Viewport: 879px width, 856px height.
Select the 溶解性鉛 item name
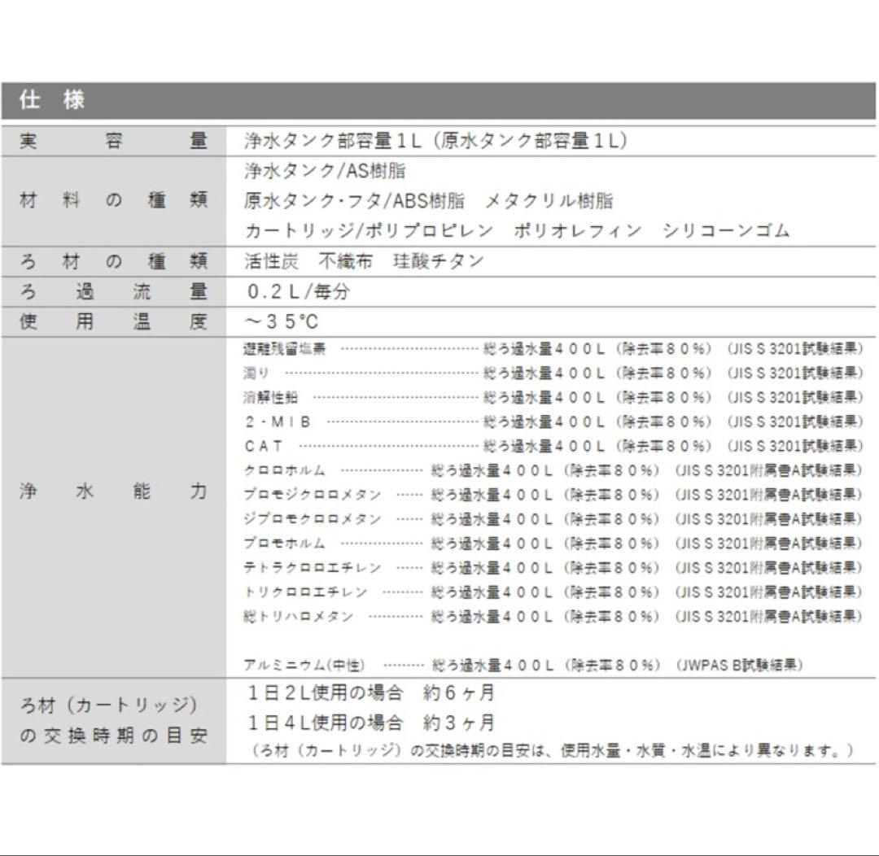[x=271, y=398]
